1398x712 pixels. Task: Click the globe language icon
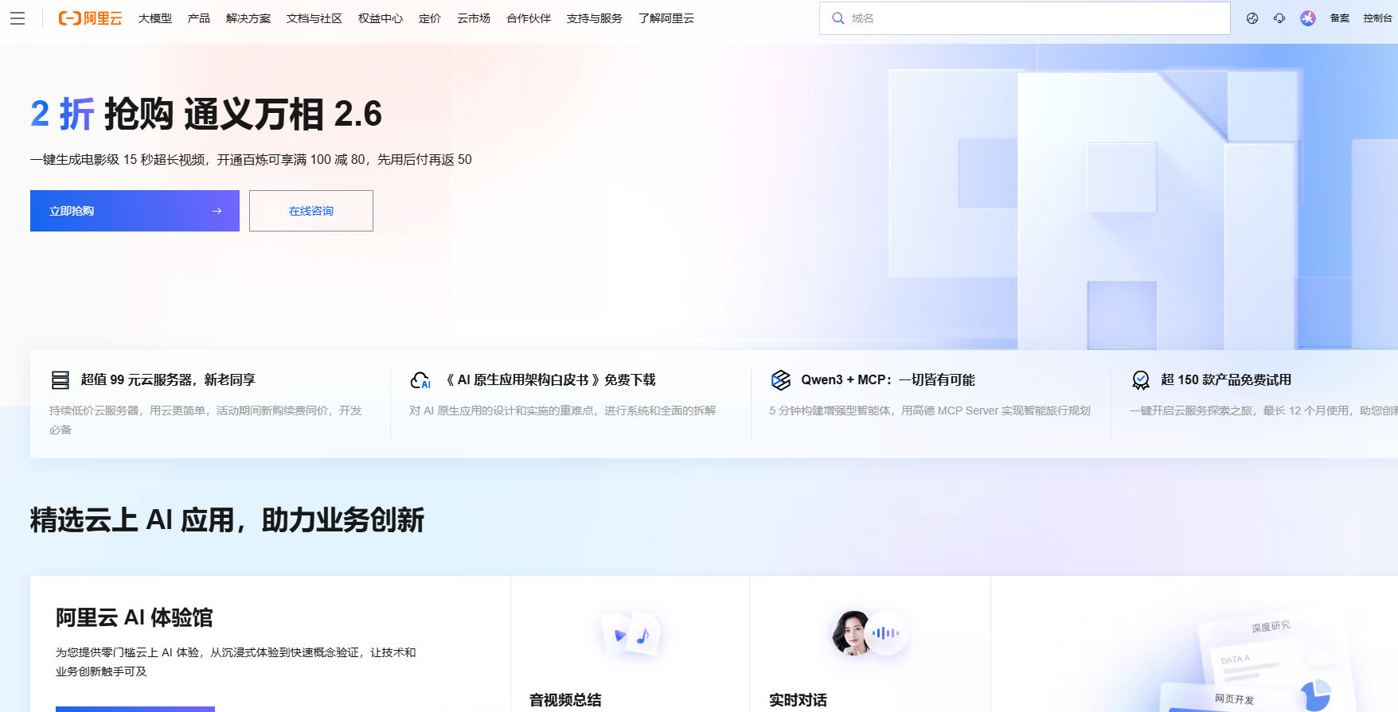[x=1252, y=18]
